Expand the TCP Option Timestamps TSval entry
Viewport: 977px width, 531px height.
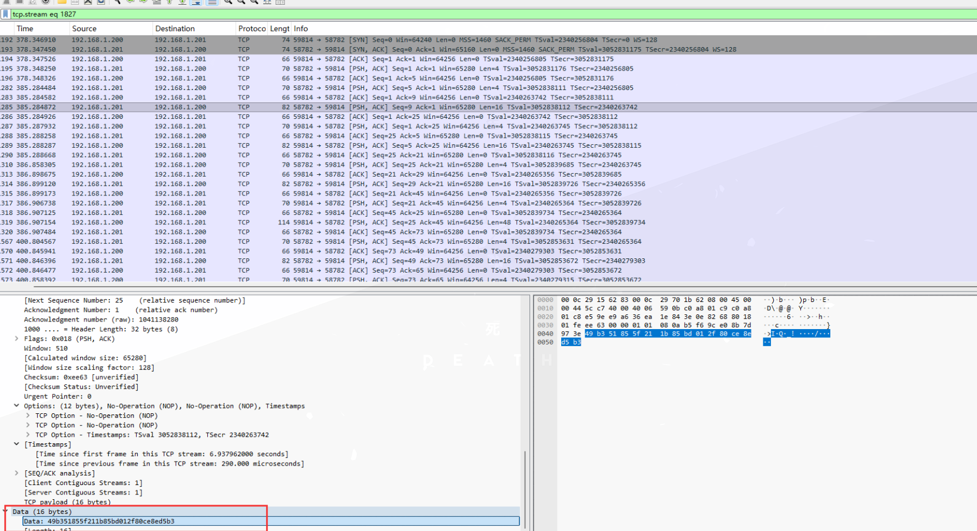[28, 435]
